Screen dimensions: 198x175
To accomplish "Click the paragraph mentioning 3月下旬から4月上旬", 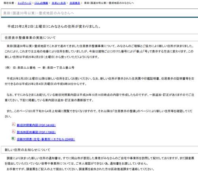I will pos(98,114).
